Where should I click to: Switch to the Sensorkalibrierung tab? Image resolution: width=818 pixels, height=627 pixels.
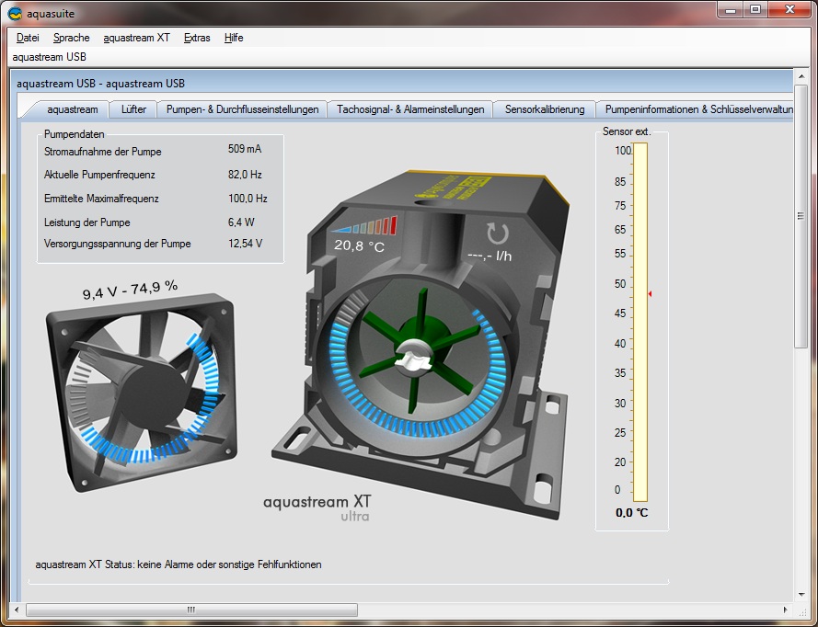(x=545, y=109)
